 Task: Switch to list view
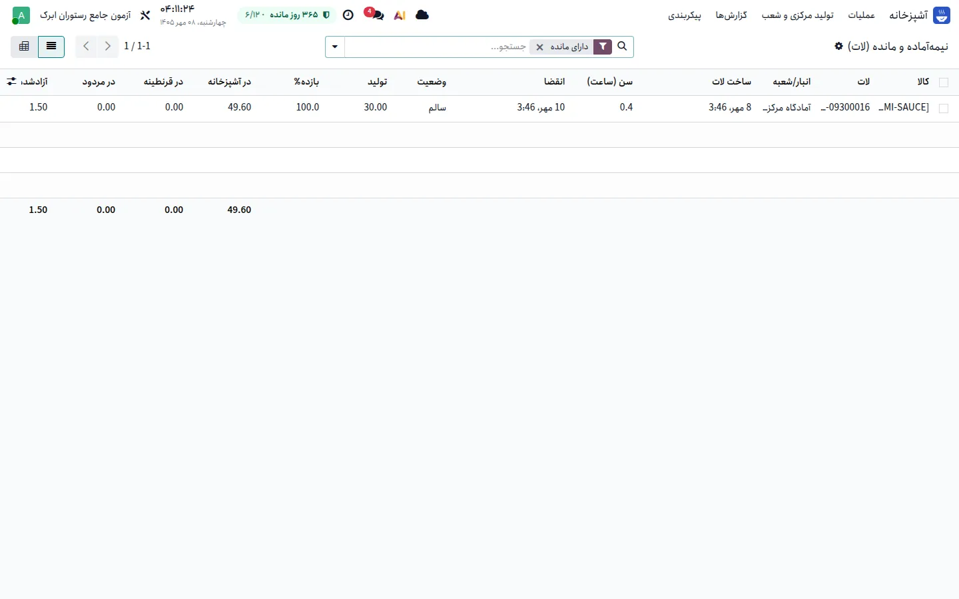click(x=51, y=47)
